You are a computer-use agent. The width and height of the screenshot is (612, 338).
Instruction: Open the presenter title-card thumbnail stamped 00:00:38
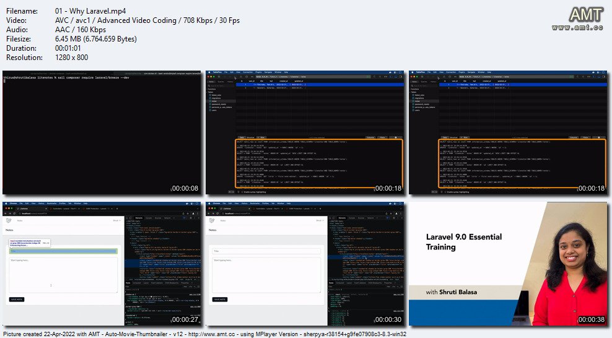click(508, 264)
